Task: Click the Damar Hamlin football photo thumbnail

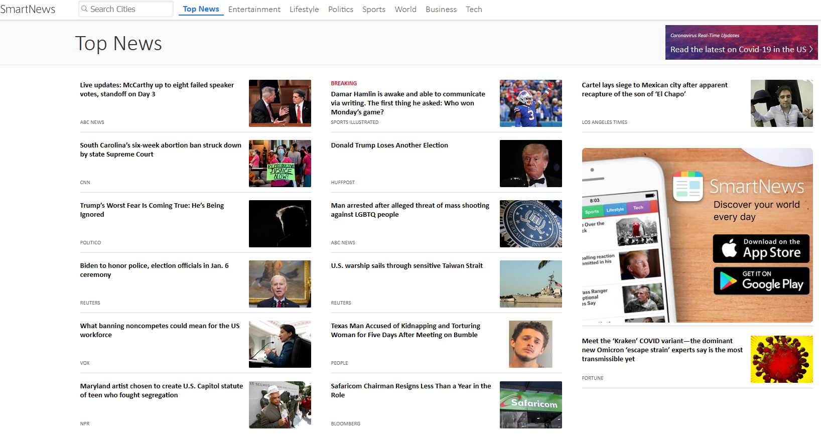Action: click(x=530, y=103)
